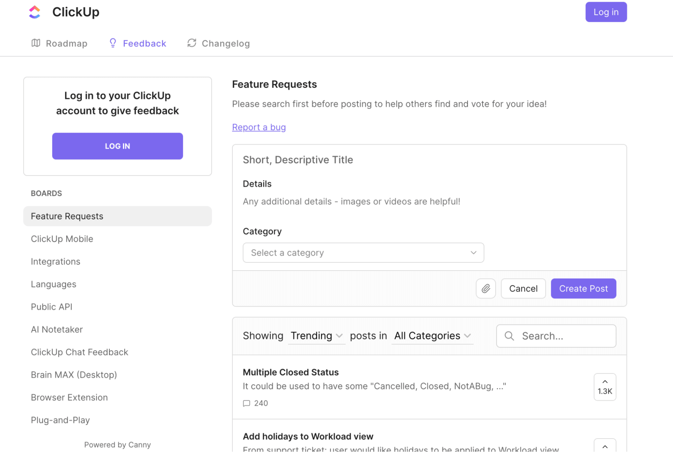Click the purple LOG IN button in sidebar
The image size is (673, 452).
coord(117,146)
